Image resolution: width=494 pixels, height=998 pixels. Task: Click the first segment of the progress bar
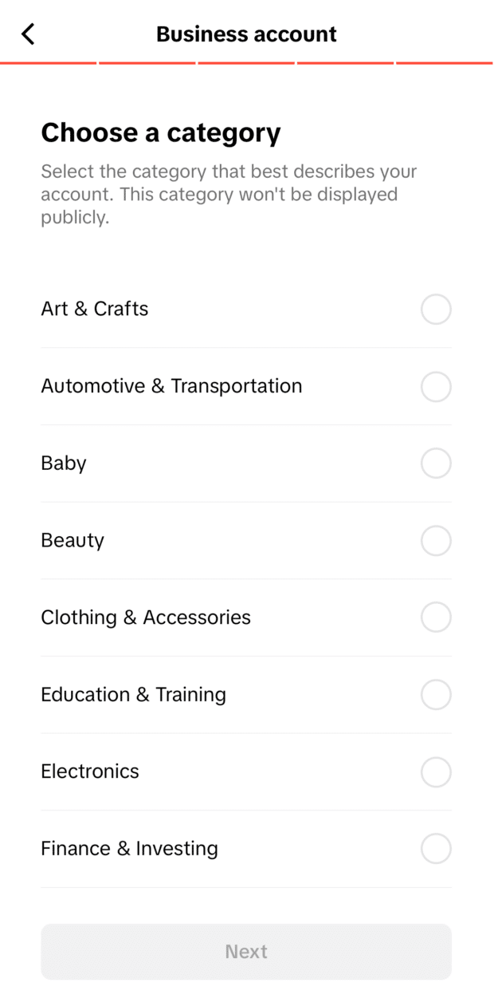[49, 62]
